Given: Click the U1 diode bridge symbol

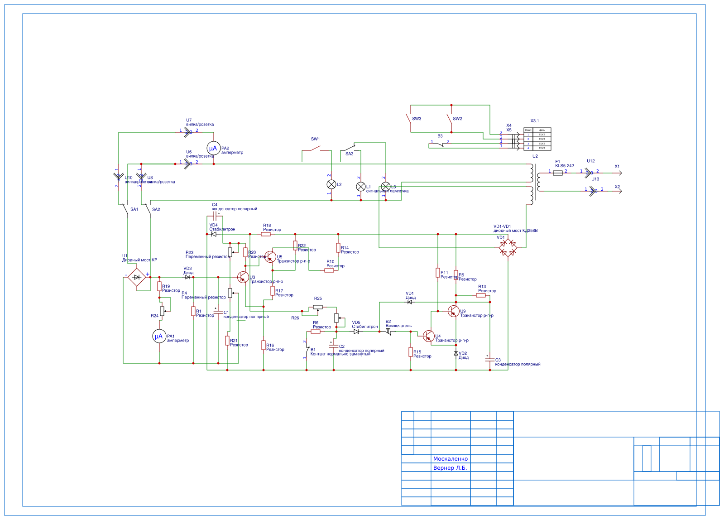Looking at the screenshot, I should (137, 277).
